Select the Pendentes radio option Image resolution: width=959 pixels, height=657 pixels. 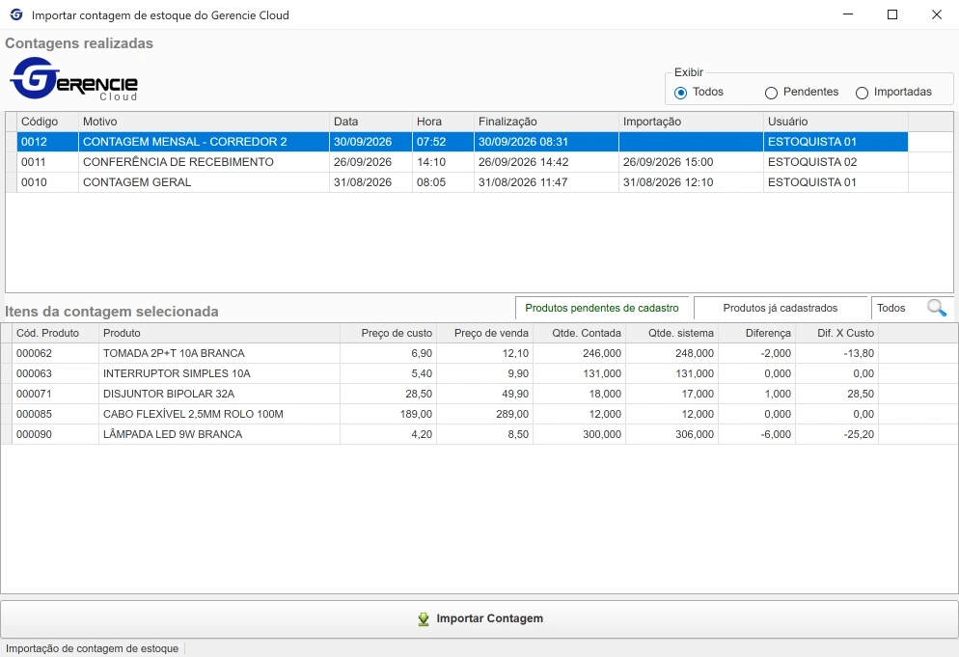pos(771,93)
